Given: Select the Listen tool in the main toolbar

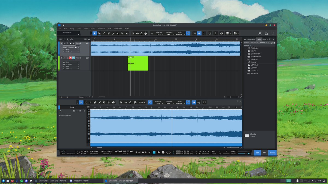Looking at the screenshot, I should (127, 33).
